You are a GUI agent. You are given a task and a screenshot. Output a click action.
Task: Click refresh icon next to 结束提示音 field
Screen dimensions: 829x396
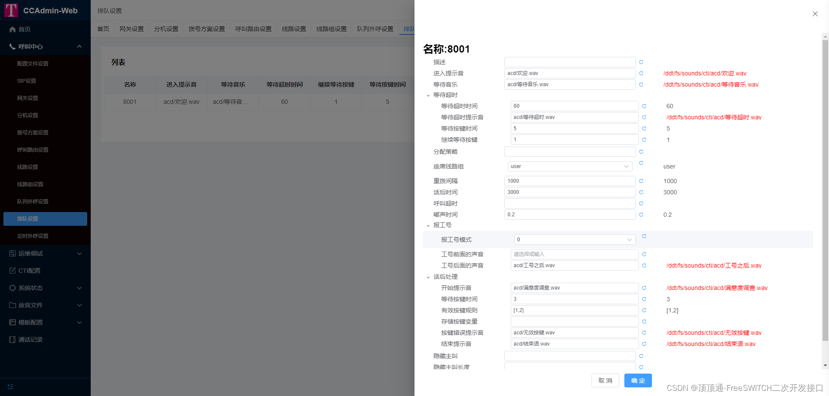[x=644, y=344]
